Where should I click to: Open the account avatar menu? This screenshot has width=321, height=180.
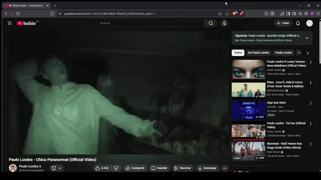click(x=309, y=23)
